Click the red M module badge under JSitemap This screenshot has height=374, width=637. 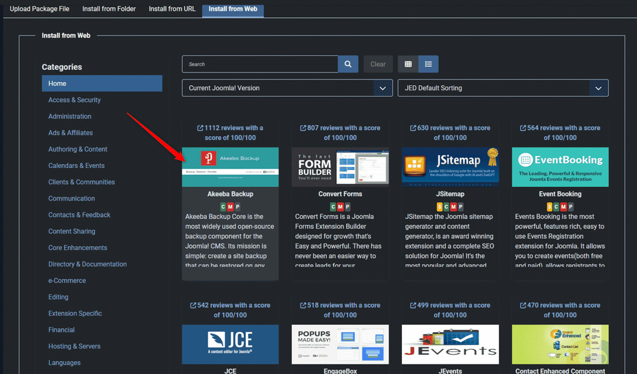tap(453, 206)
